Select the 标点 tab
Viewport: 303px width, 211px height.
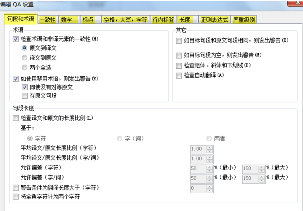click(90, 20)
